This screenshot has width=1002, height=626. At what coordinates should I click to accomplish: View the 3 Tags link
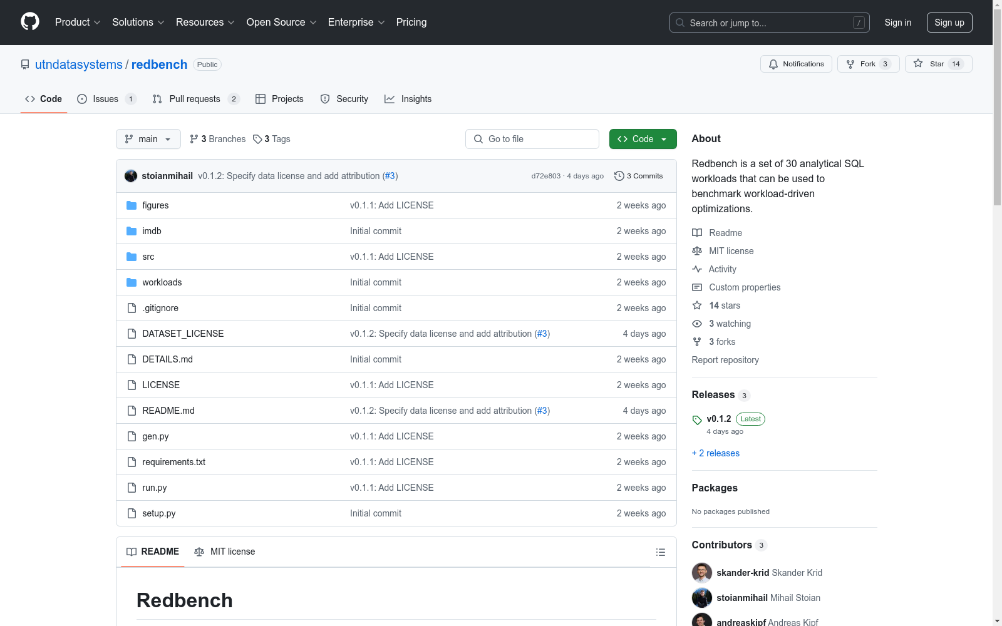pyautogui.click(x=272, y=139)
